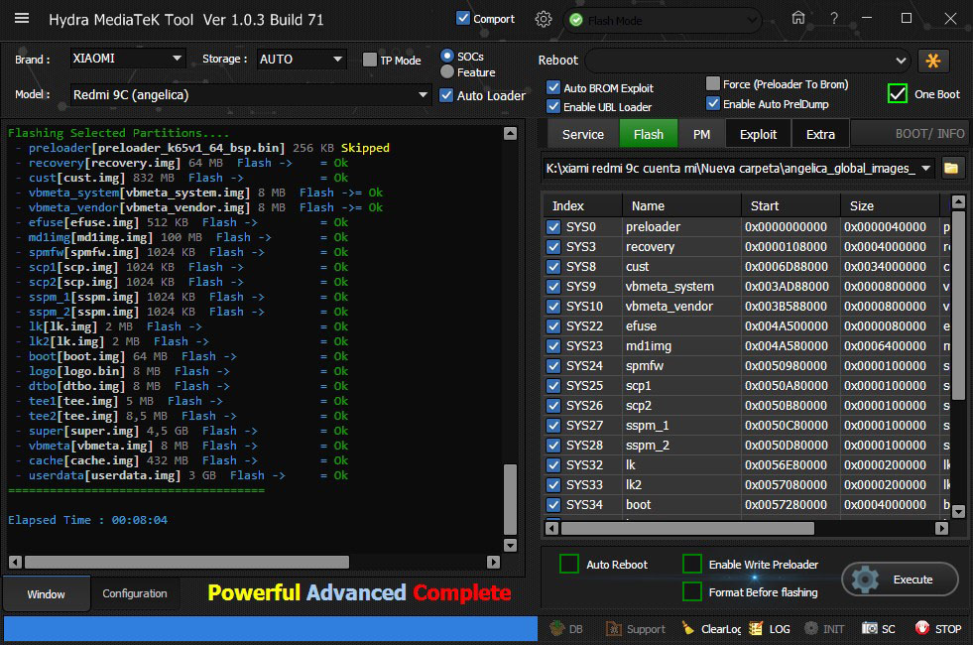Open the Flash Mode dropdown
973x645 pixels.
click(663, 21)
